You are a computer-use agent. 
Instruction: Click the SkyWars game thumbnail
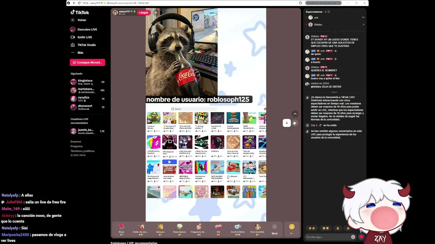pyautogui.click(x=249, y=192)
